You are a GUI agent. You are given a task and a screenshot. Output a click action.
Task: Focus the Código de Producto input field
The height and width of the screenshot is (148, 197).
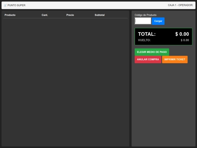coord(143,21)
